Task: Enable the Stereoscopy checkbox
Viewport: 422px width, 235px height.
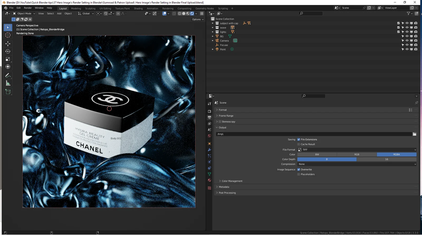Action: [220, 122]
